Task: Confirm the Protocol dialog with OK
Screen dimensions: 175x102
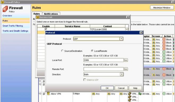Action: [107, 88]
